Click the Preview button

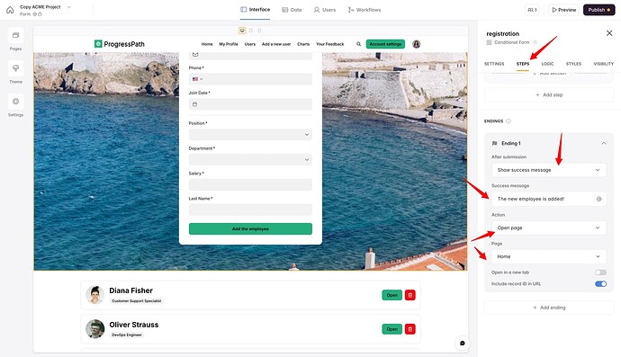click(564, 10)
